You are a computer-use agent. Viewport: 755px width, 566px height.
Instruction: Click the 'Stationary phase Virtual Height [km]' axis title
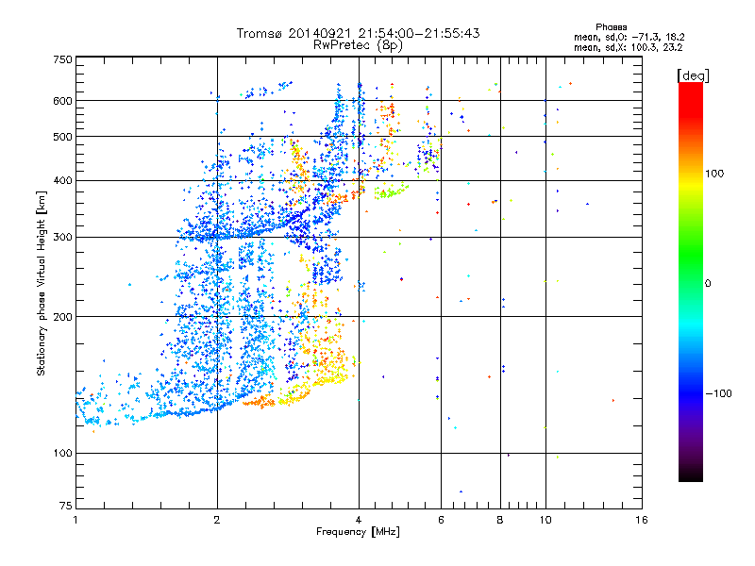coord(42,283)
